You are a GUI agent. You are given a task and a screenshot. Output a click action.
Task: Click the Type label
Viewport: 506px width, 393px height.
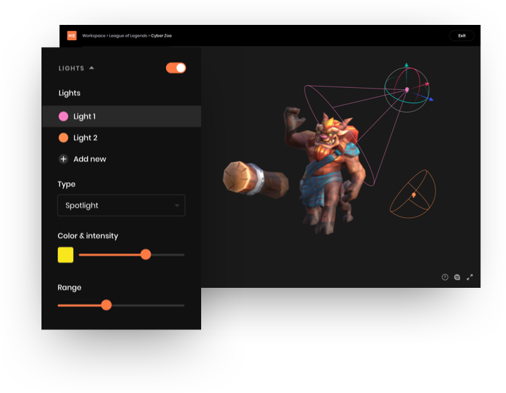click(x=66, y=184)
